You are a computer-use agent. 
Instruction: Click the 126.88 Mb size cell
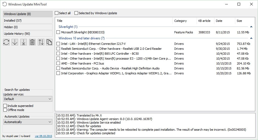[x=244, y=73]
